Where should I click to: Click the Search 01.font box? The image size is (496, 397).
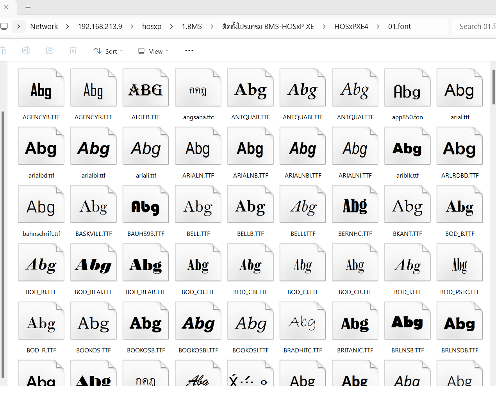[x=474, y=26]
